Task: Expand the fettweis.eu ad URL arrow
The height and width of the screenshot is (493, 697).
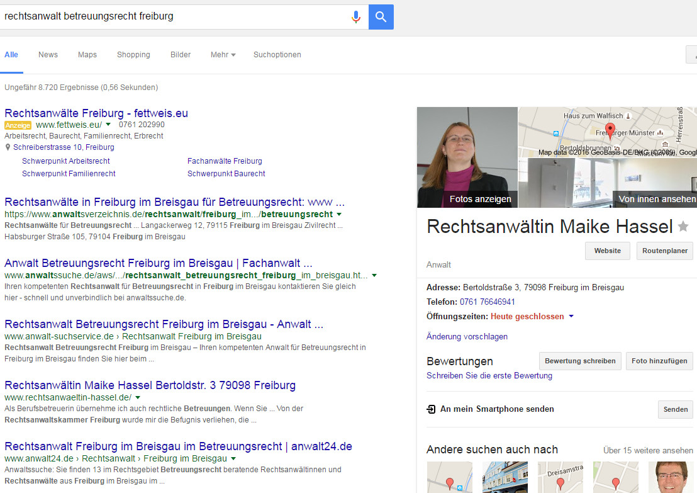Action: 108,125
